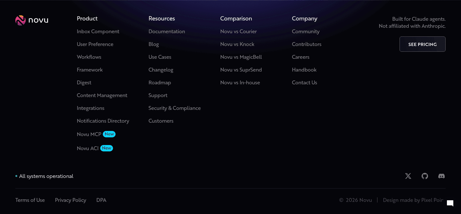Go to the Blog
461x214 pixels.
tap(154, 44)
